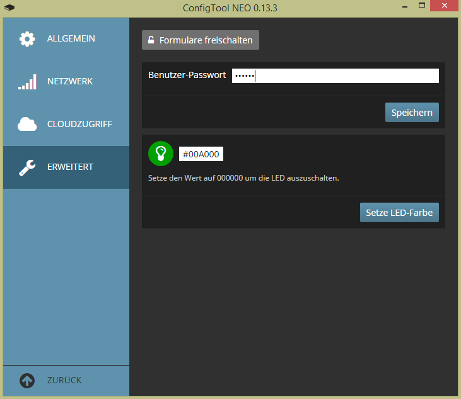Click the ConfigTool app icon in title bar
Screen dimensions: 461x399
point(9,8)
